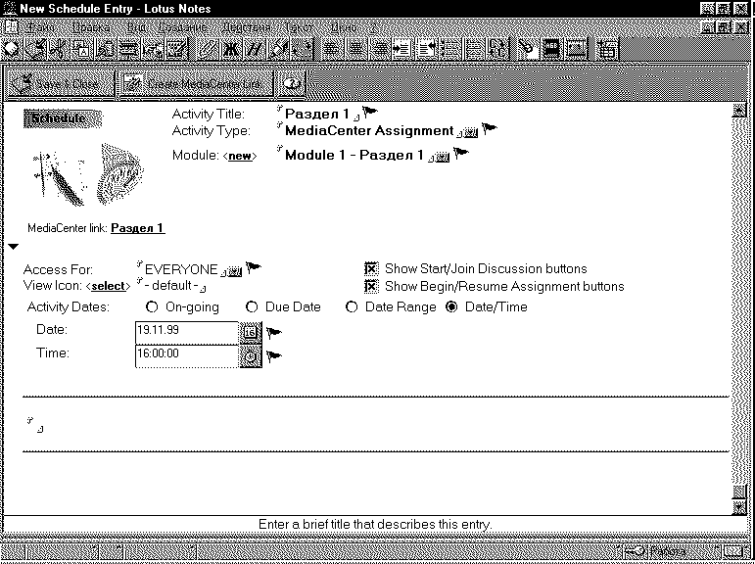Click the paperclip Attach file icon

pyautogui.click(x=208, y=50)
